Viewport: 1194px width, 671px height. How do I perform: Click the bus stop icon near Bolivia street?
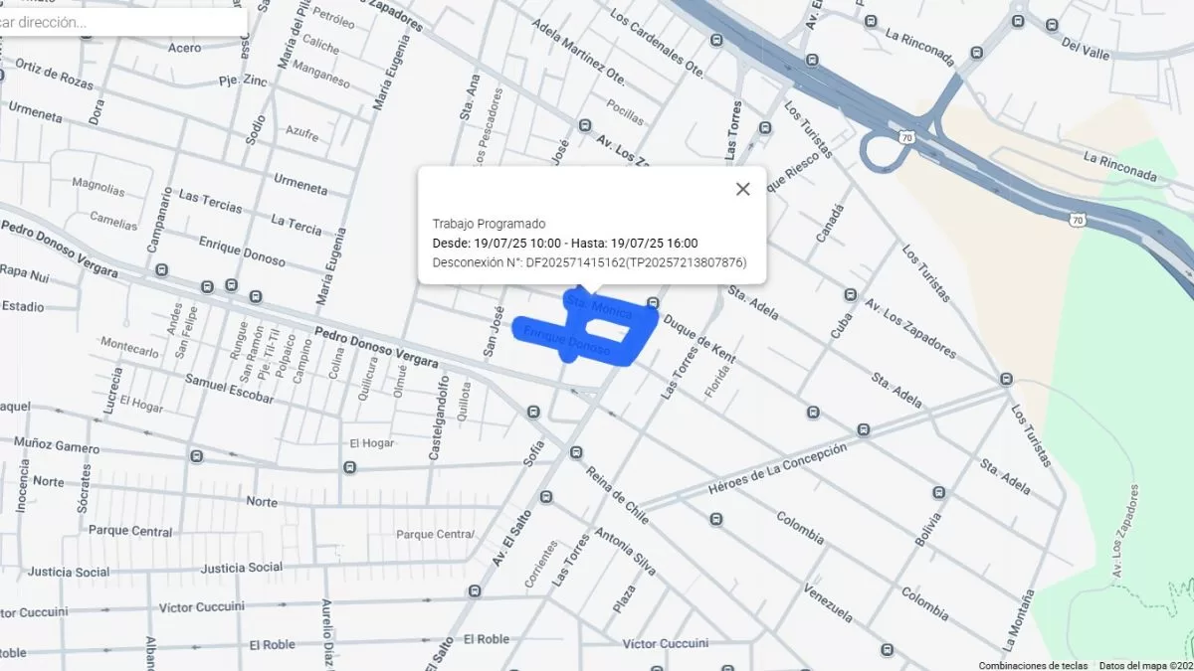pyautogui.click(x=938, y=492)
